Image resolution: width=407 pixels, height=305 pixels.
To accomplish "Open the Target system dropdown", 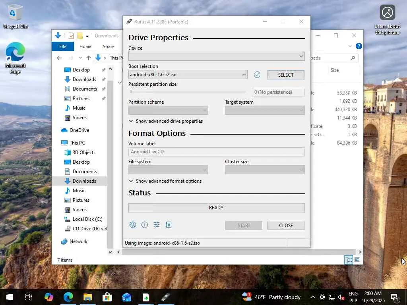I will pyautogui.click(x=265, y=110).
